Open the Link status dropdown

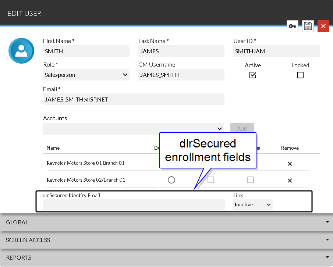pos(253,204)
